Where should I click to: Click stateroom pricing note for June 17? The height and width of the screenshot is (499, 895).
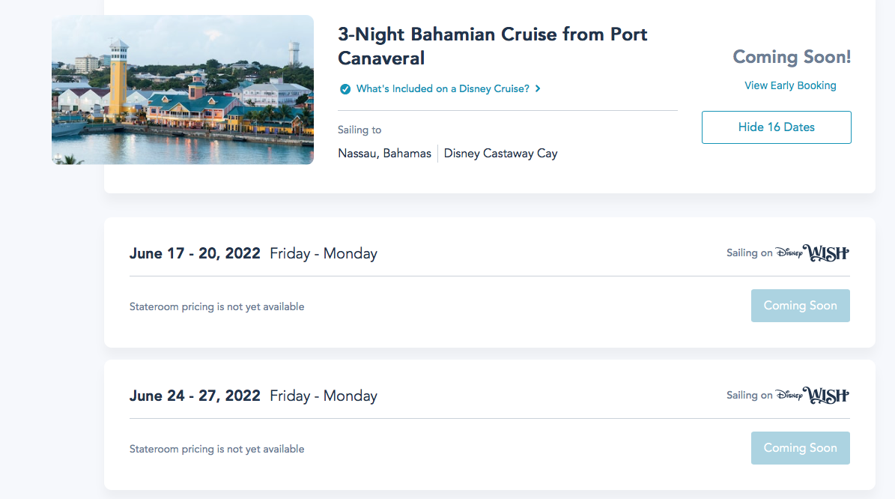(216, 306)
